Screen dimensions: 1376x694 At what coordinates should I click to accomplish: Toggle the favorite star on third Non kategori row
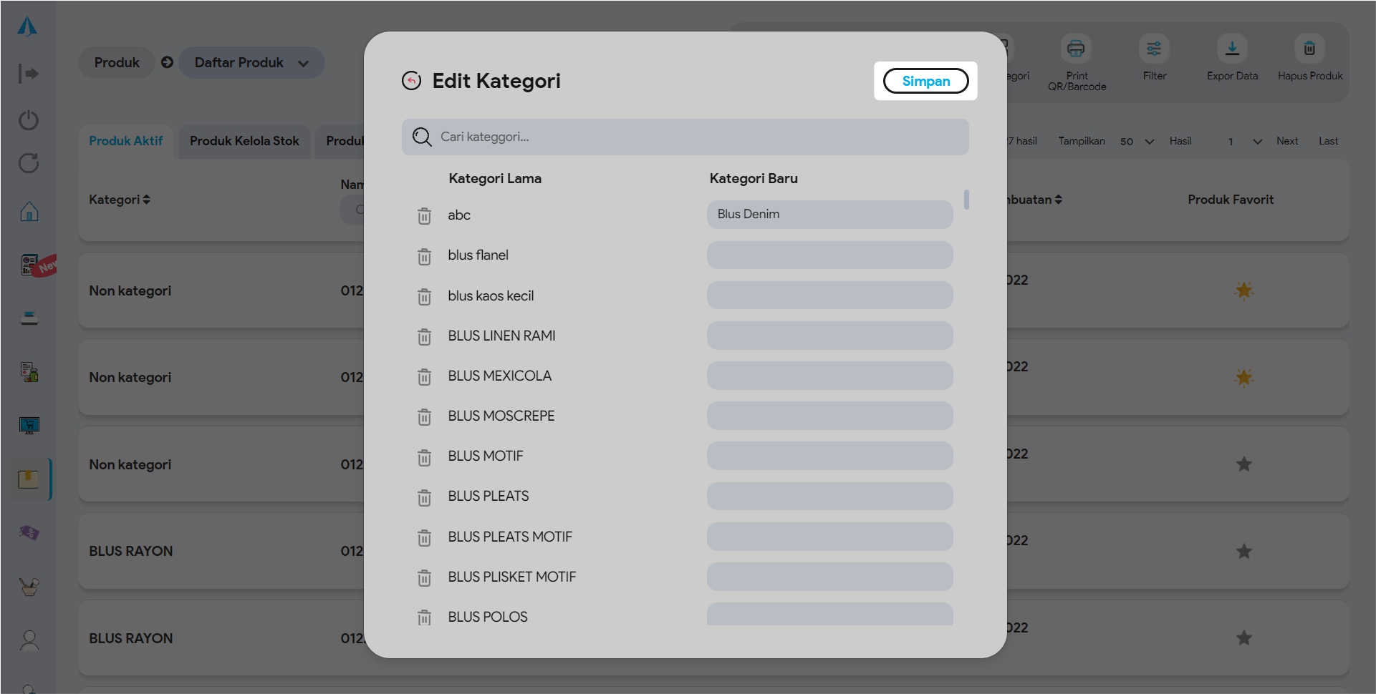coord(1243,464)
